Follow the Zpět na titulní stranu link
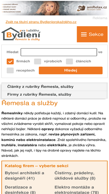109x194 pixels. 41,22
